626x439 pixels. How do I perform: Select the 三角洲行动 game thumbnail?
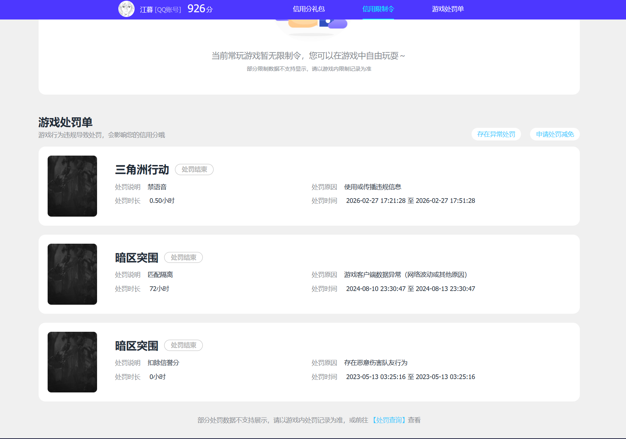tap(72, 186)
